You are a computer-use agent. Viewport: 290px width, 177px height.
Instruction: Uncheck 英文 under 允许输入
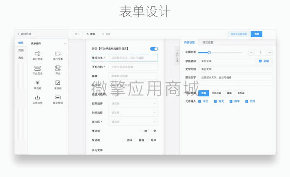pyautogui.click(x=215, y=101)
